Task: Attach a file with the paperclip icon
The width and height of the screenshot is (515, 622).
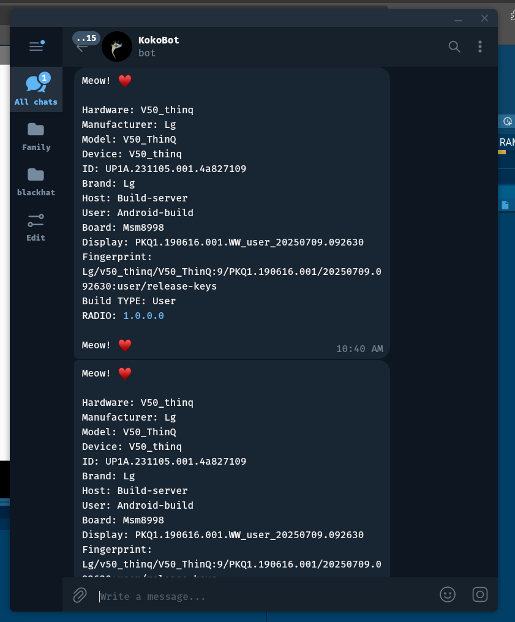Action: click(x=80, y=595)
